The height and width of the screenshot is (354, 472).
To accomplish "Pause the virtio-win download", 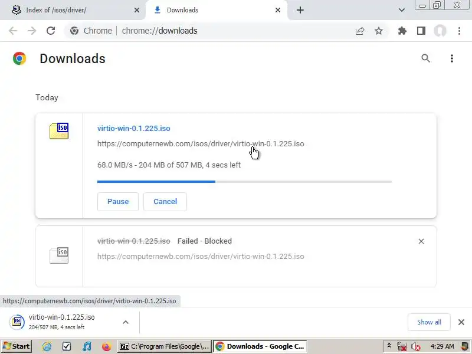I will 118,202.
